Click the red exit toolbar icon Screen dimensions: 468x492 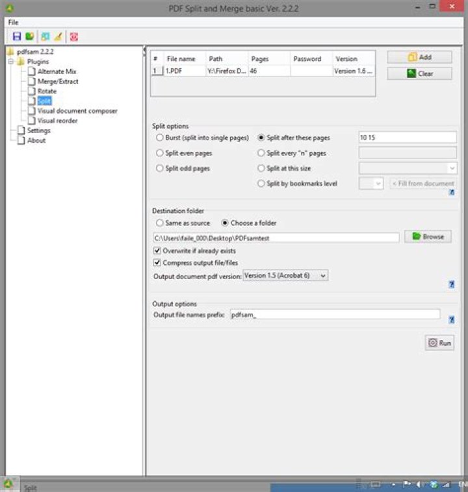tap(74, 37)
